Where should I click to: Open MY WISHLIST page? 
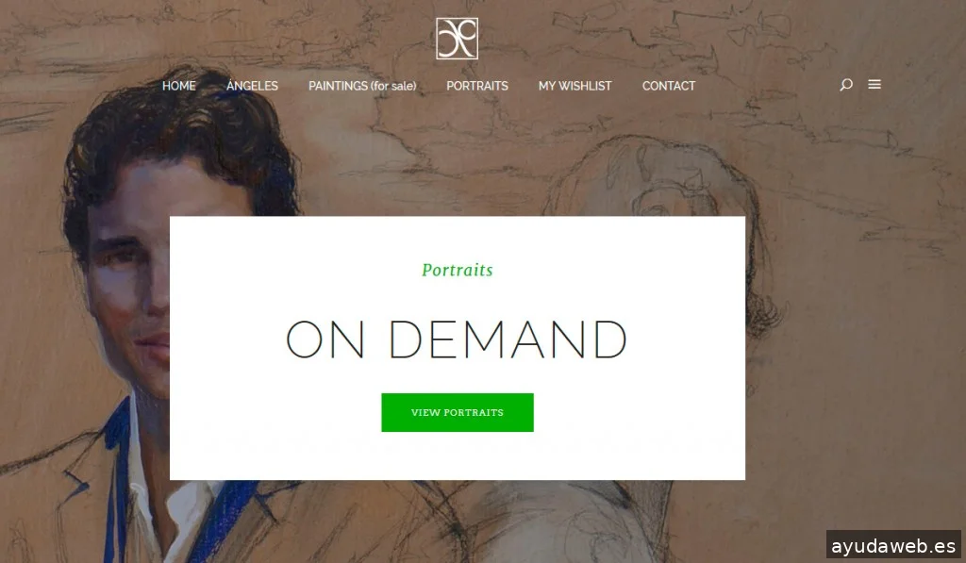[575, 86]
